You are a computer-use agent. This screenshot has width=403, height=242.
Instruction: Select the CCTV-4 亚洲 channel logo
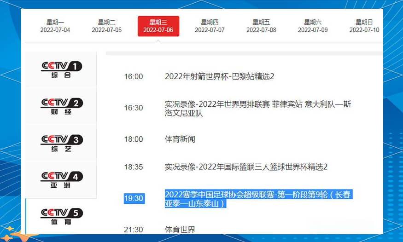click(x=61, y=179)
